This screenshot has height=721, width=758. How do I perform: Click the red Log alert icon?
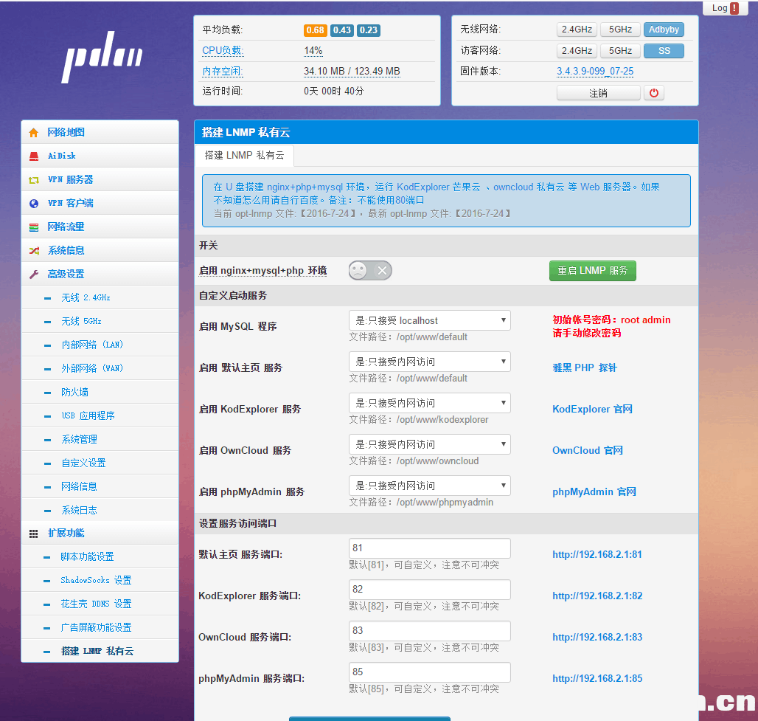(x=734, y=8)
